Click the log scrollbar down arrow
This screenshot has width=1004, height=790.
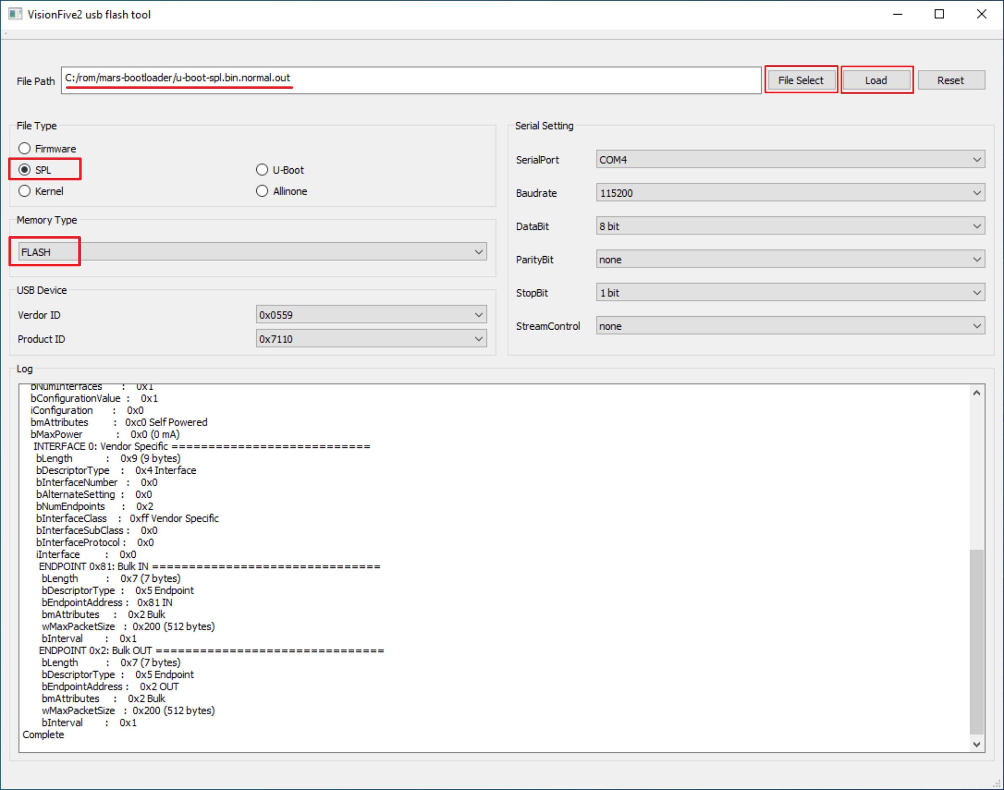tap(977, 744)
